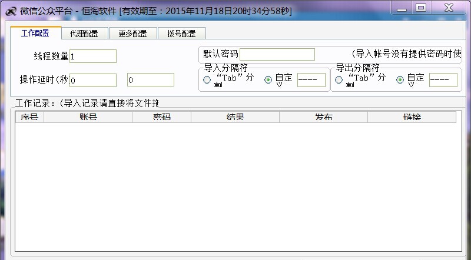Click the 发布 column header
The image size is (471, 260).
pos(323,117)
